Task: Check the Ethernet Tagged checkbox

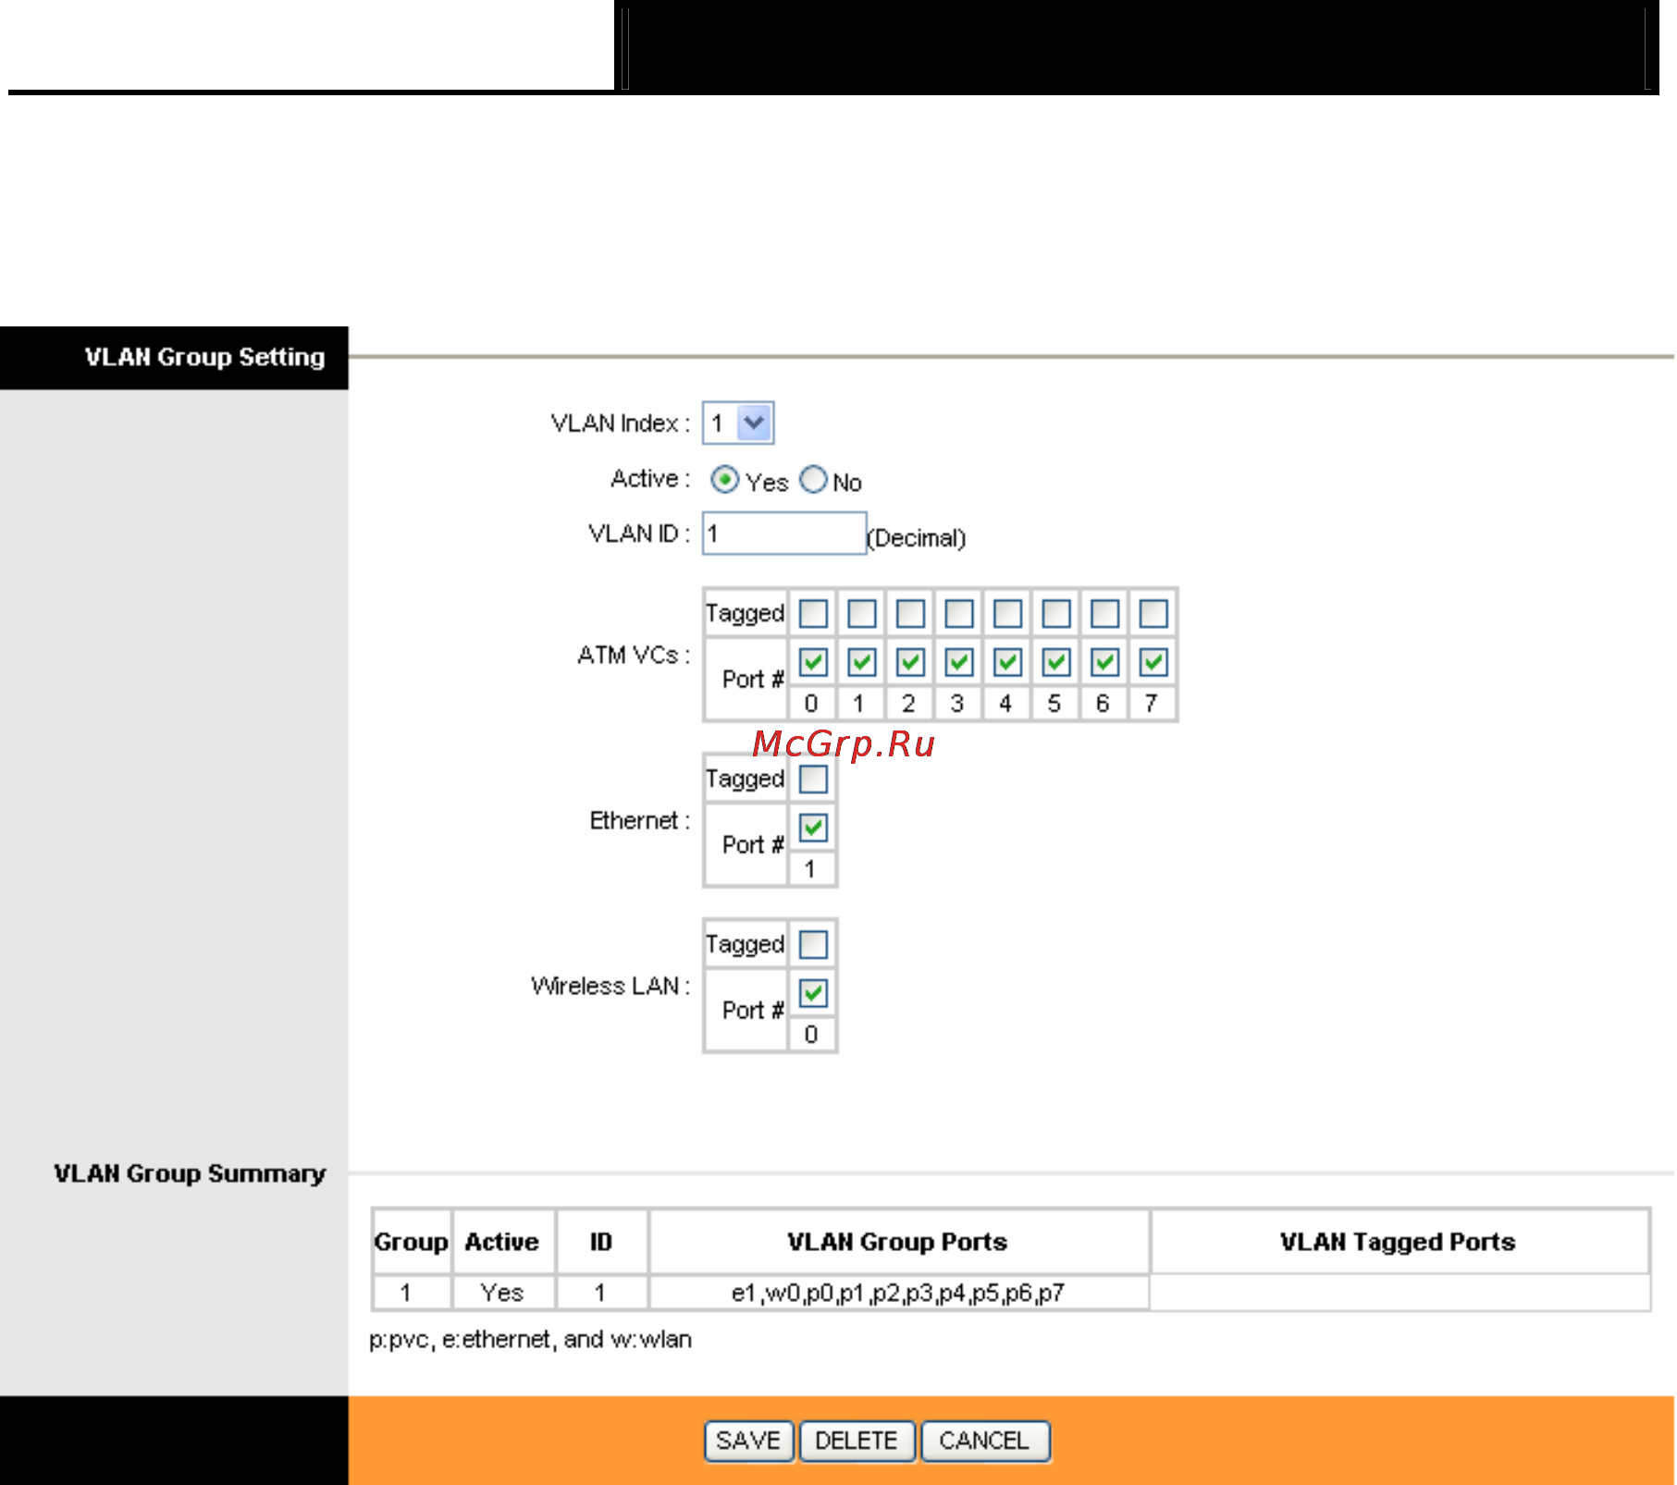Action: 813,779
